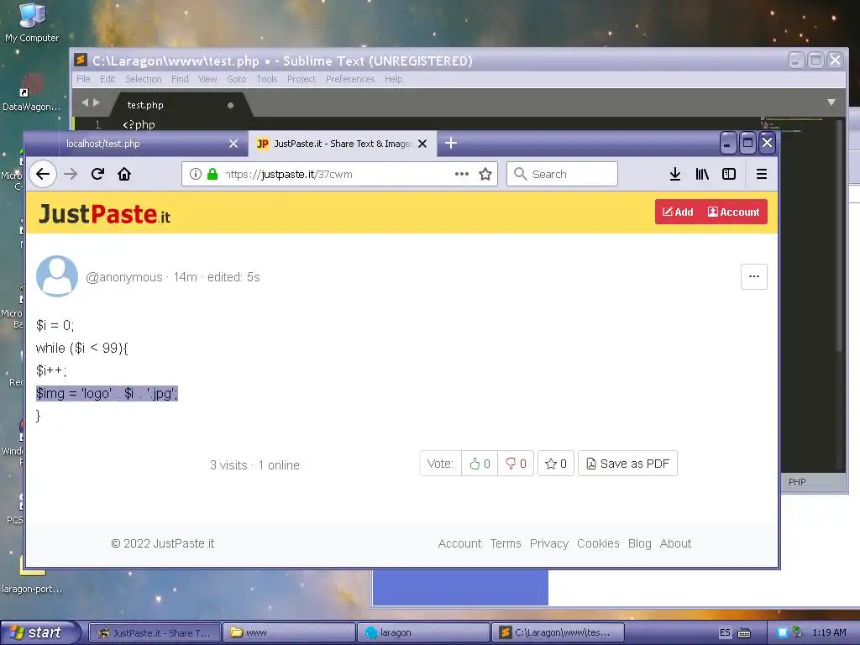Click the green padlock icon
Image resolution: width=860 pixels, height=645 pixels.
pyautogui.click(x=212, y=175)
